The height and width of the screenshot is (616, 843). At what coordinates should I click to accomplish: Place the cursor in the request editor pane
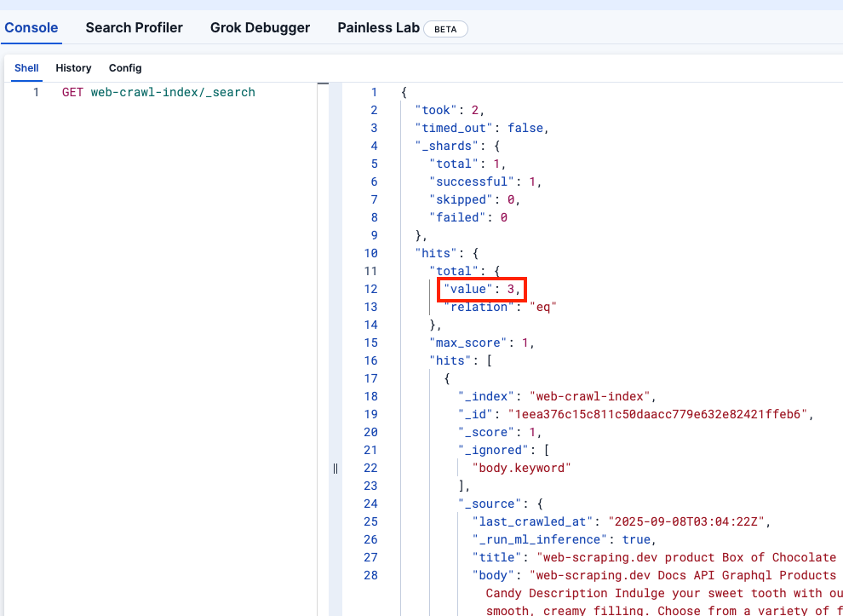(x=170, y=256)
